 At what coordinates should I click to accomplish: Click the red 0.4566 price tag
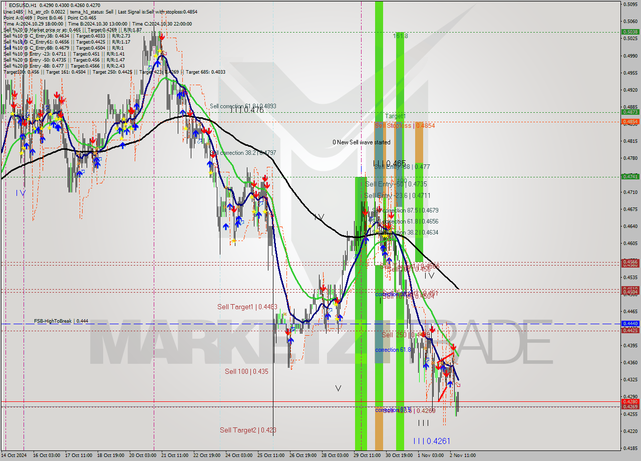coord(630,262)
